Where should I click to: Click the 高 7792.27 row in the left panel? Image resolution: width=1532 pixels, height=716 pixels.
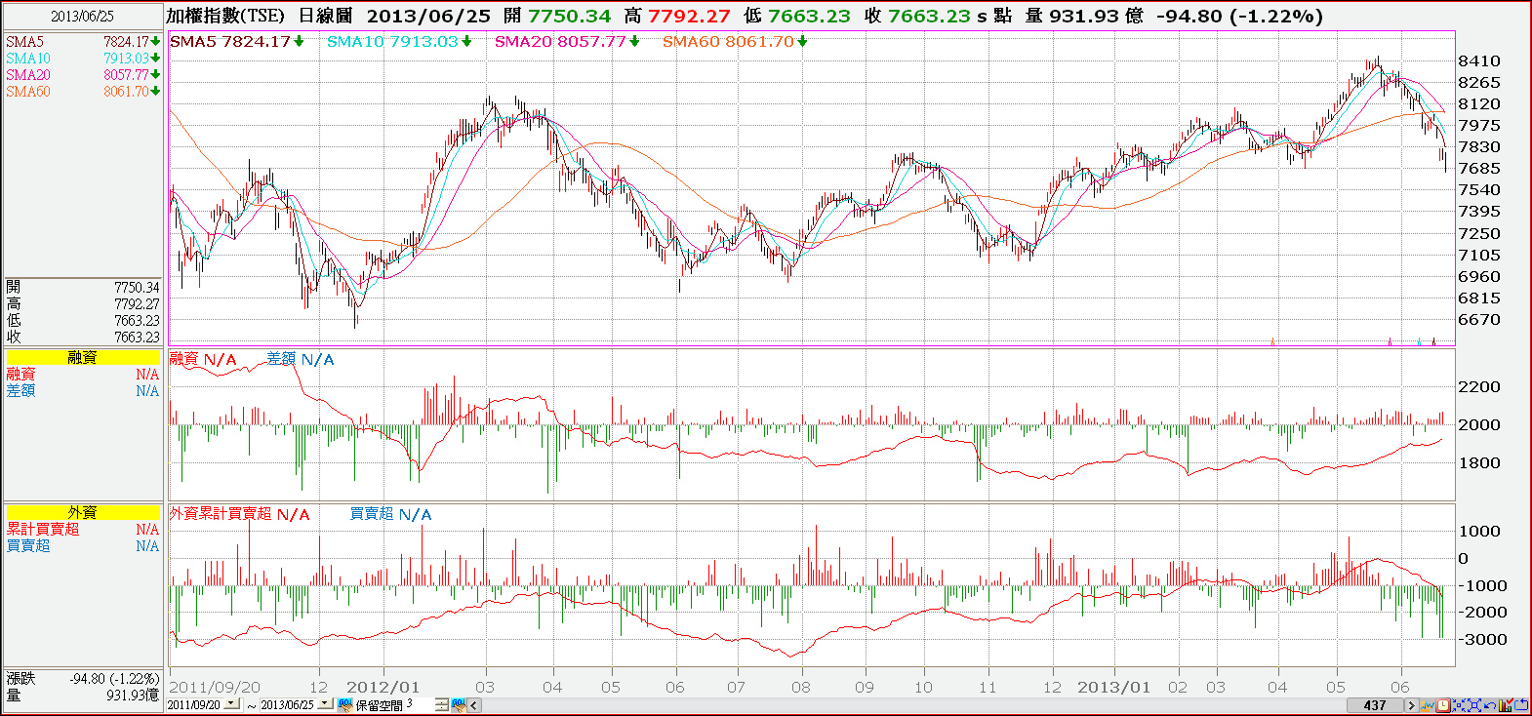point(83,303)
